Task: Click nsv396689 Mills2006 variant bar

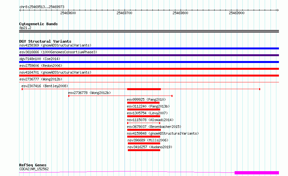Action: point(144,143)
